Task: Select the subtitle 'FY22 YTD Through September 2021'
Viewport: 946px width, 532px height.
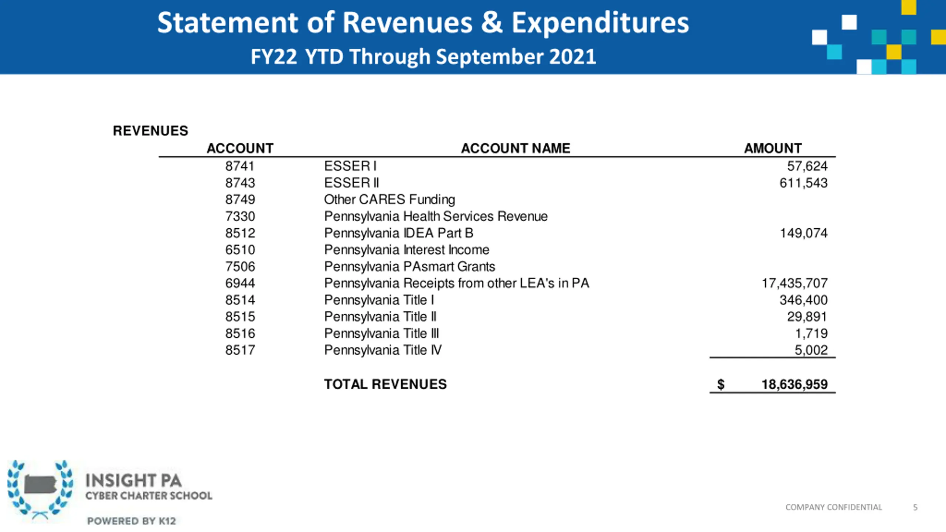Action: 423,57
